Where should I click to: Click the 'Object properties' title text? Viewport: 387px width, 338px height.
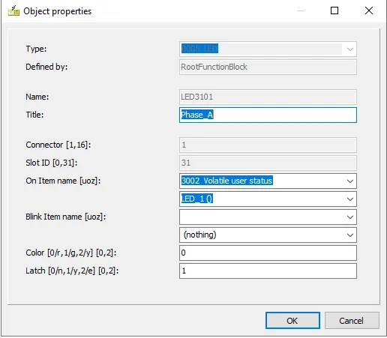[58, 11]
